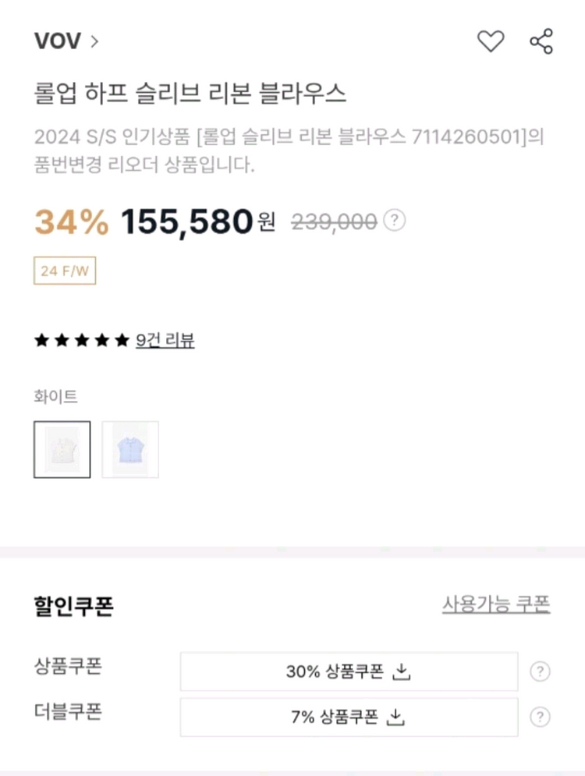Click the 155,580원 sale price

(x=197, y=223)
